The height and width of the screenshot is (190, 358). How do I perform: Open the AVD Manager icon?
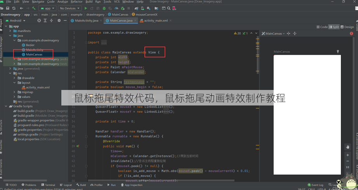click(x=143, y=8)
